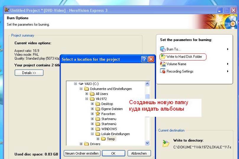This screenshot has height=159, width=239.
Task: Click the Write to Hard Disk Folder icon
Action: (163, 57)
